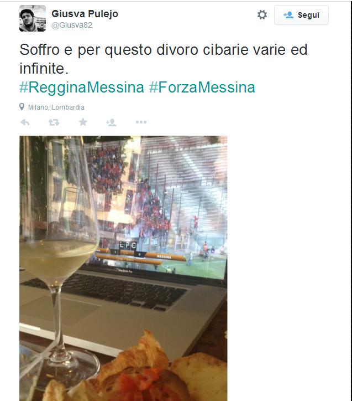Click Milano, Lombardia location text
Viewport: 352px width, 401px height.
tap(56, 107)
